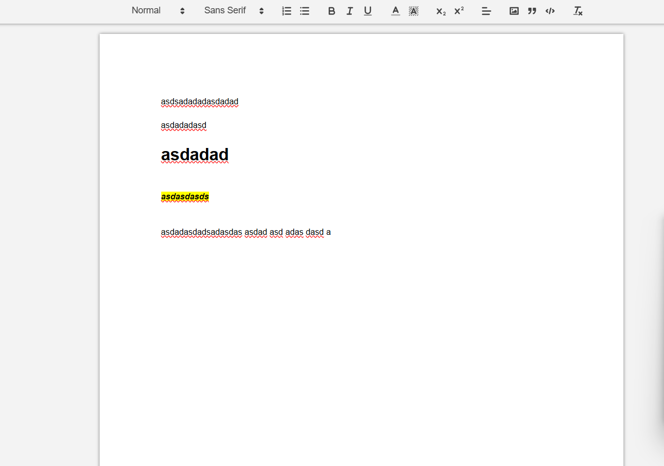Apply subscript formatting
Screen dimensions: 664x466
click(x=441, y=11)
